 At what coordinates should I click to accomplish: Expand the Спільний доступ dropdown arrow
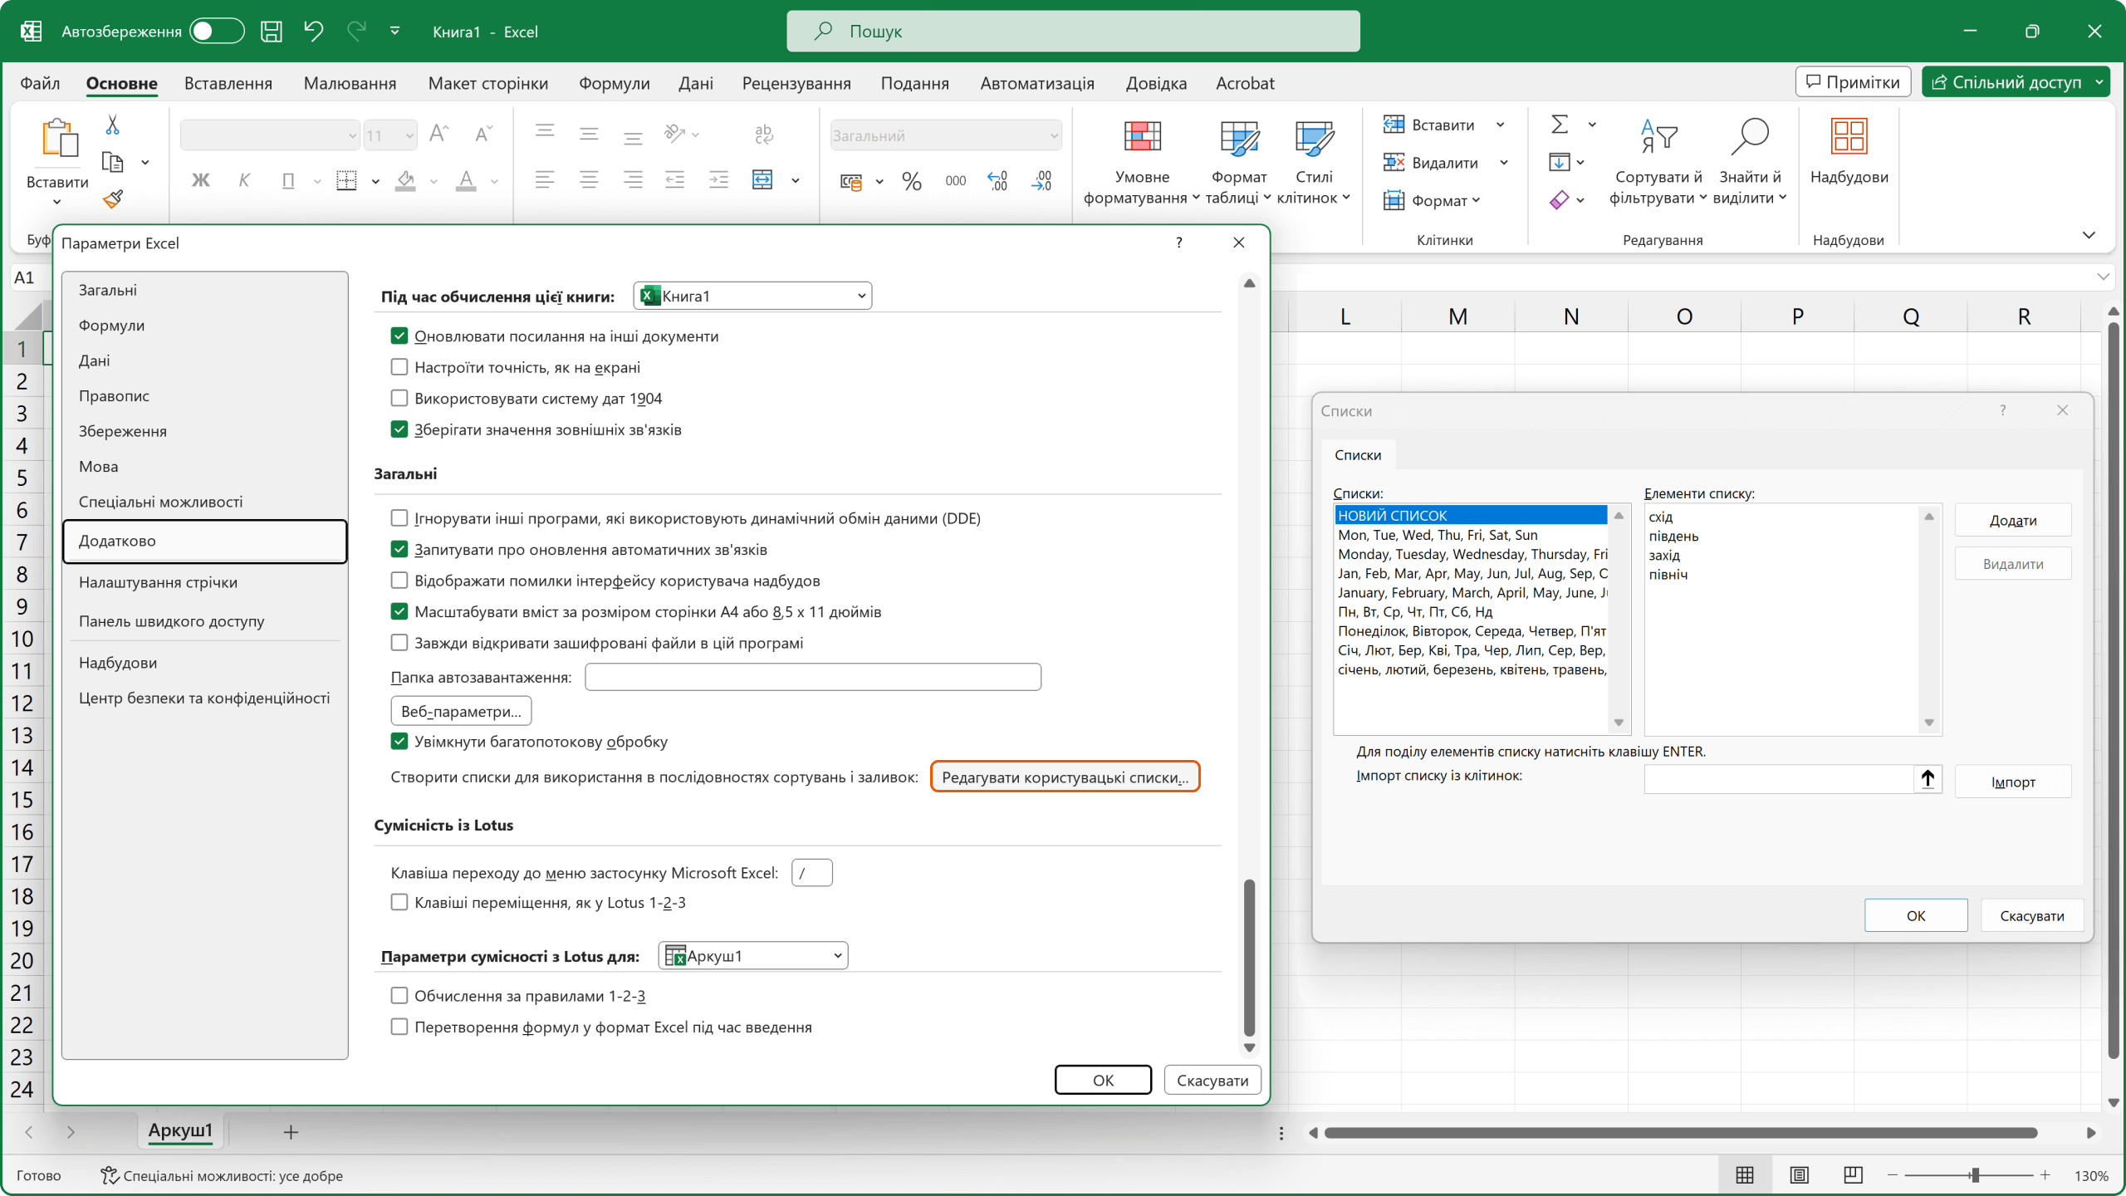click(x=2099, y=82)
